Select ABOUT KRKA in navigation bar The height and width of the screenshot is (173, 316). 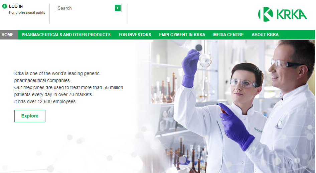[265, 35]
